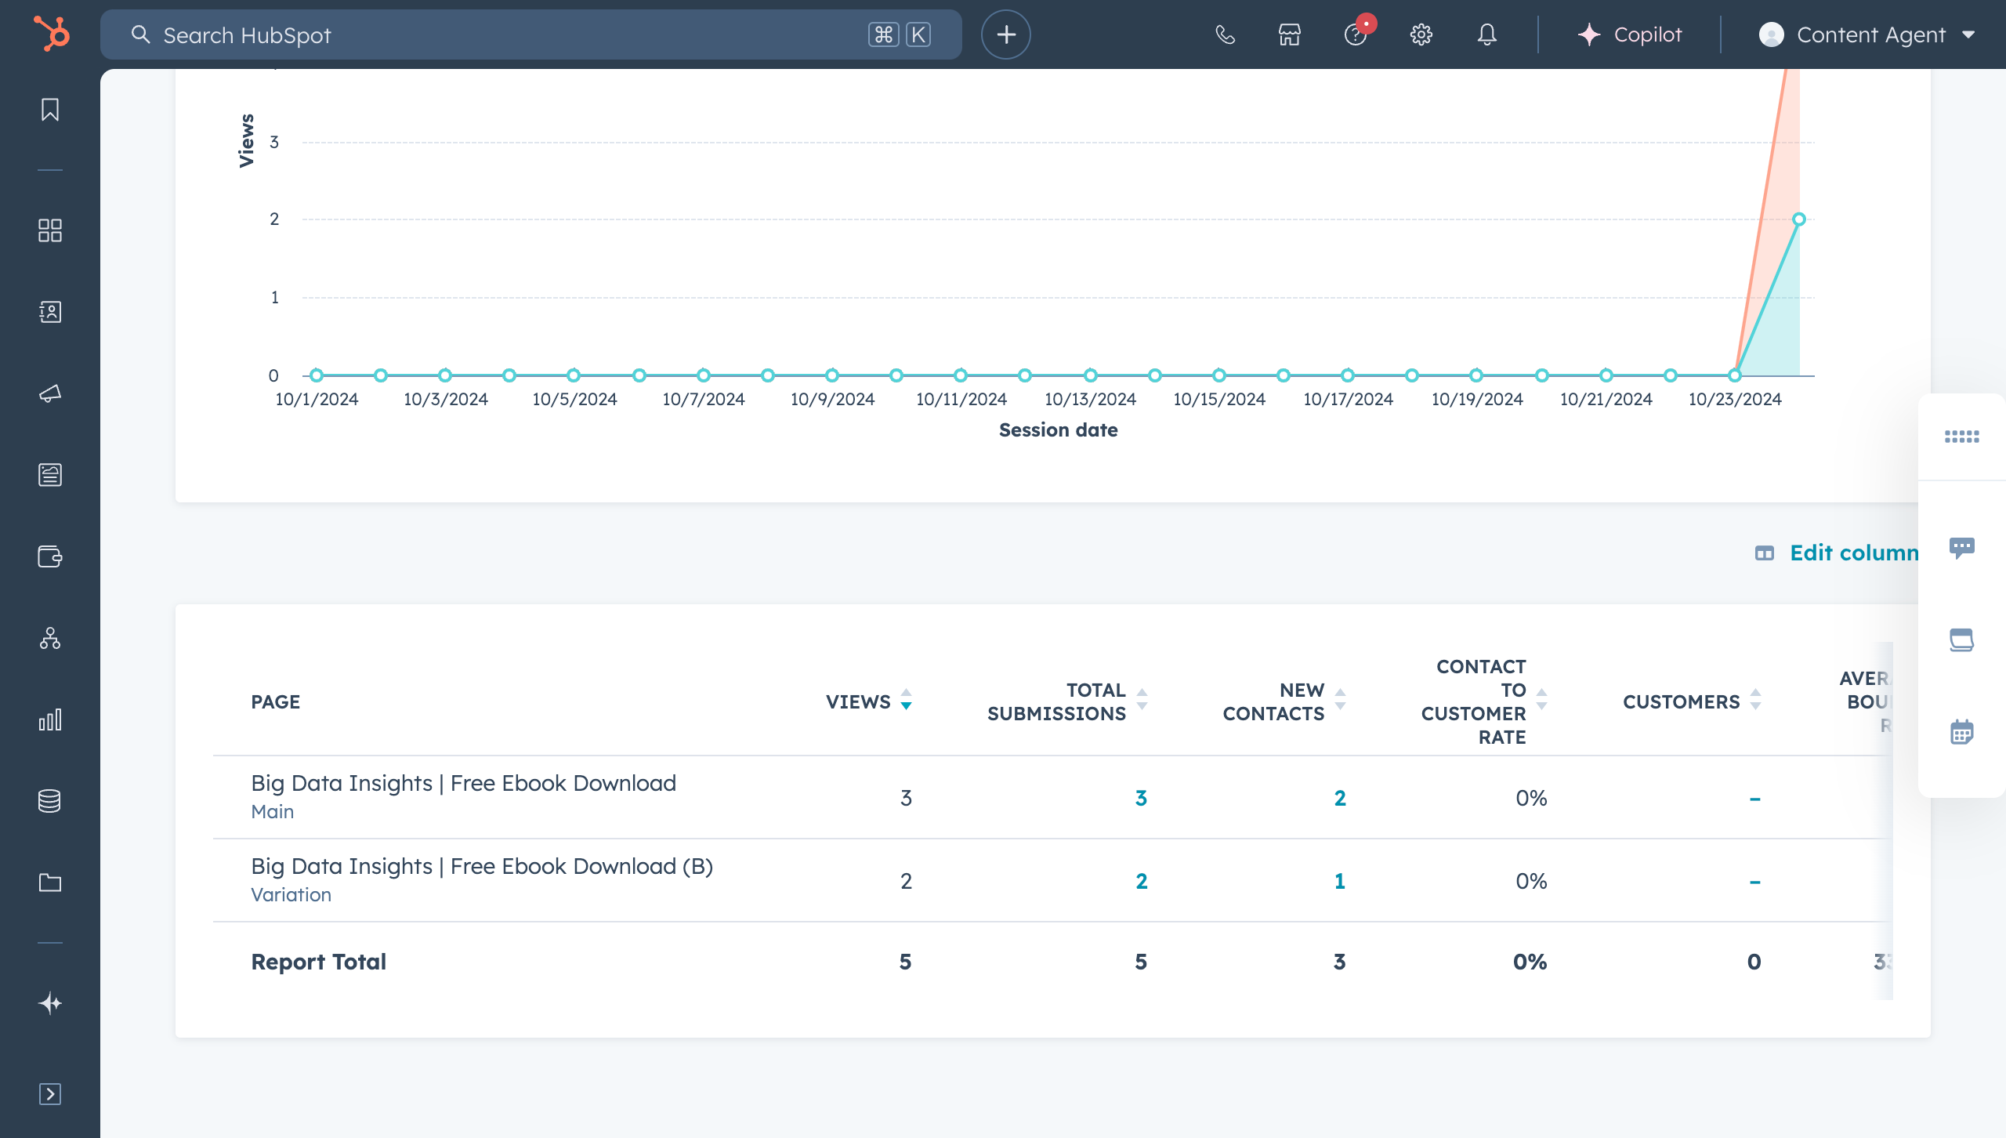Image resolution: width=2006 pixels, height=1138 pixels.
Task: Click Edit columns link
Action: (x=1854, y=553)
